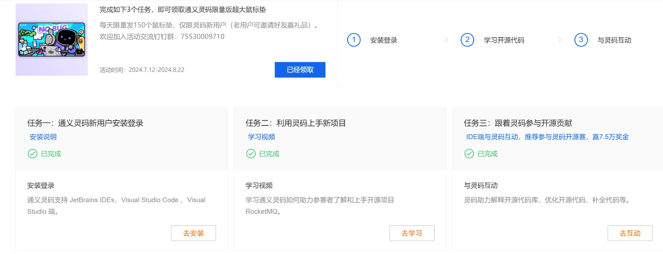Click chevron arrow after 学习开源代码 step
The height and width of the screenshot is (254, 663).
click(560, 40)
